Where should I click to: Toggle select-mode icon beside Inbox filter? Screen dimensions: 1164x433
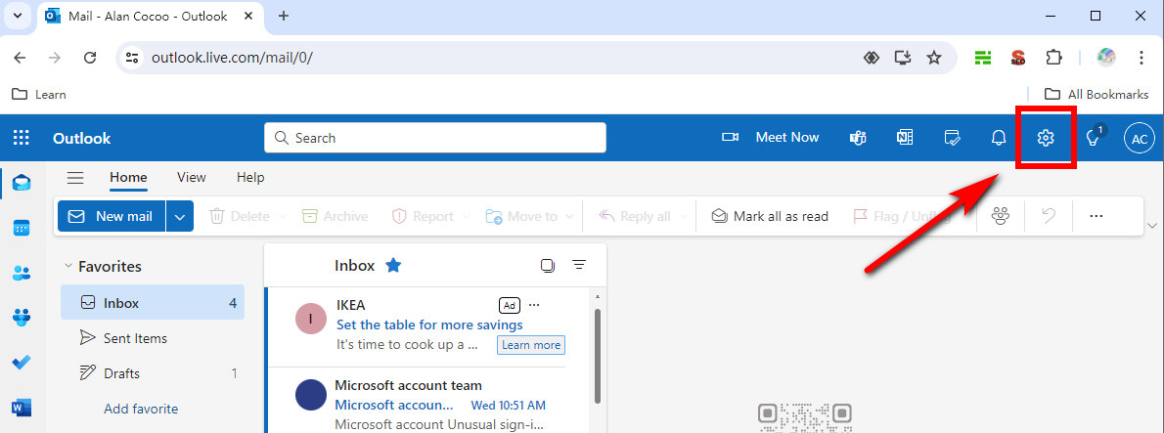[548, 265]
